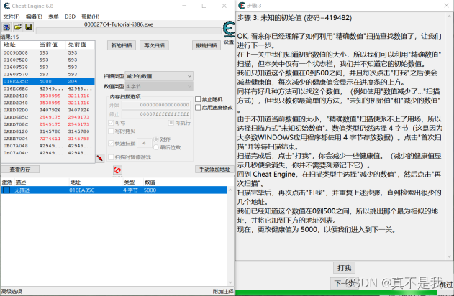Select result row 0160F570
This screenshot has height=296, width=454.
click(48, 74)
